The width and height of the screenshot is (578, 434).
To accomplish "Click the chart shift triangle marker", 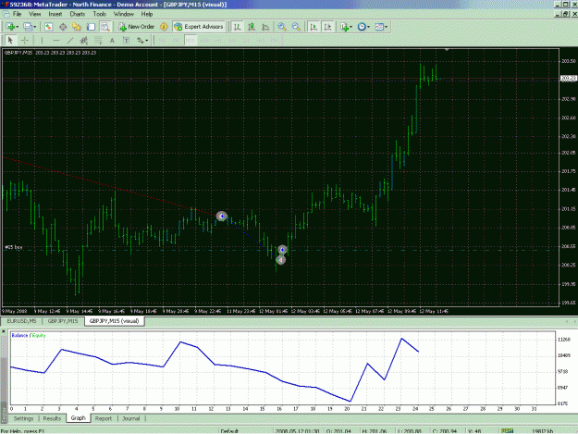I will tap(447, 49).
